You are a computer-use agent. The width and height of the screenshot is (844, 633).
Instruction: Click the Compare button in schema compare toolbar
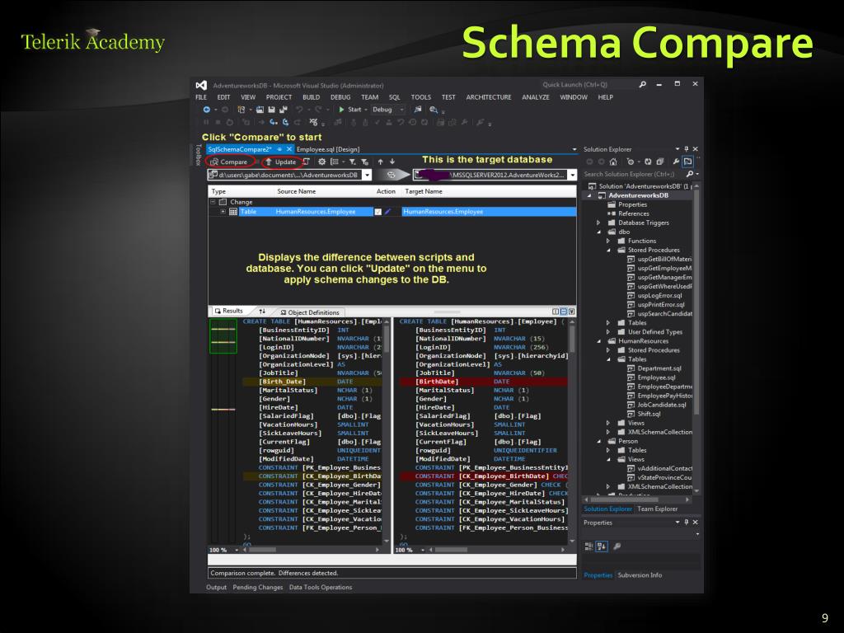(229, 162)
